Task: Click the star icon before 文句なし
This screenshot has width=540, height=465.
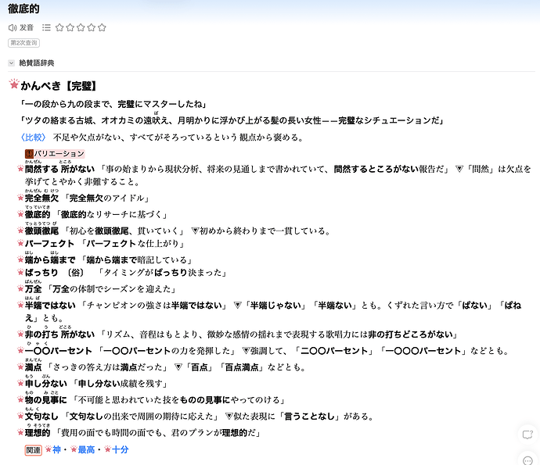Action: (20, 417)
